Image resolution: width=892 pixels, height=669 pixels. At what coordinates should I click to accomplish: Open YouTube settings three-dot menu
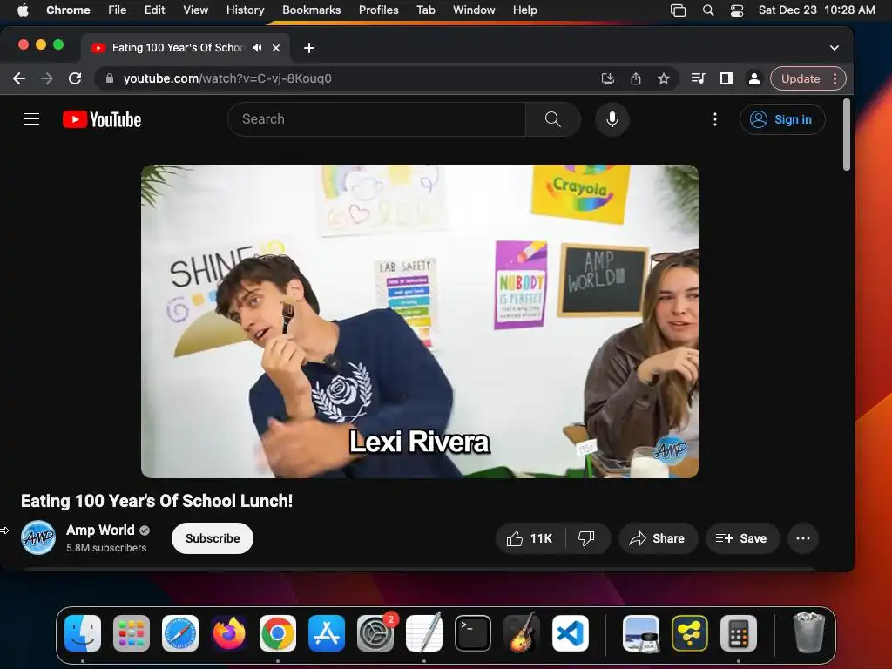coord(715,119)
